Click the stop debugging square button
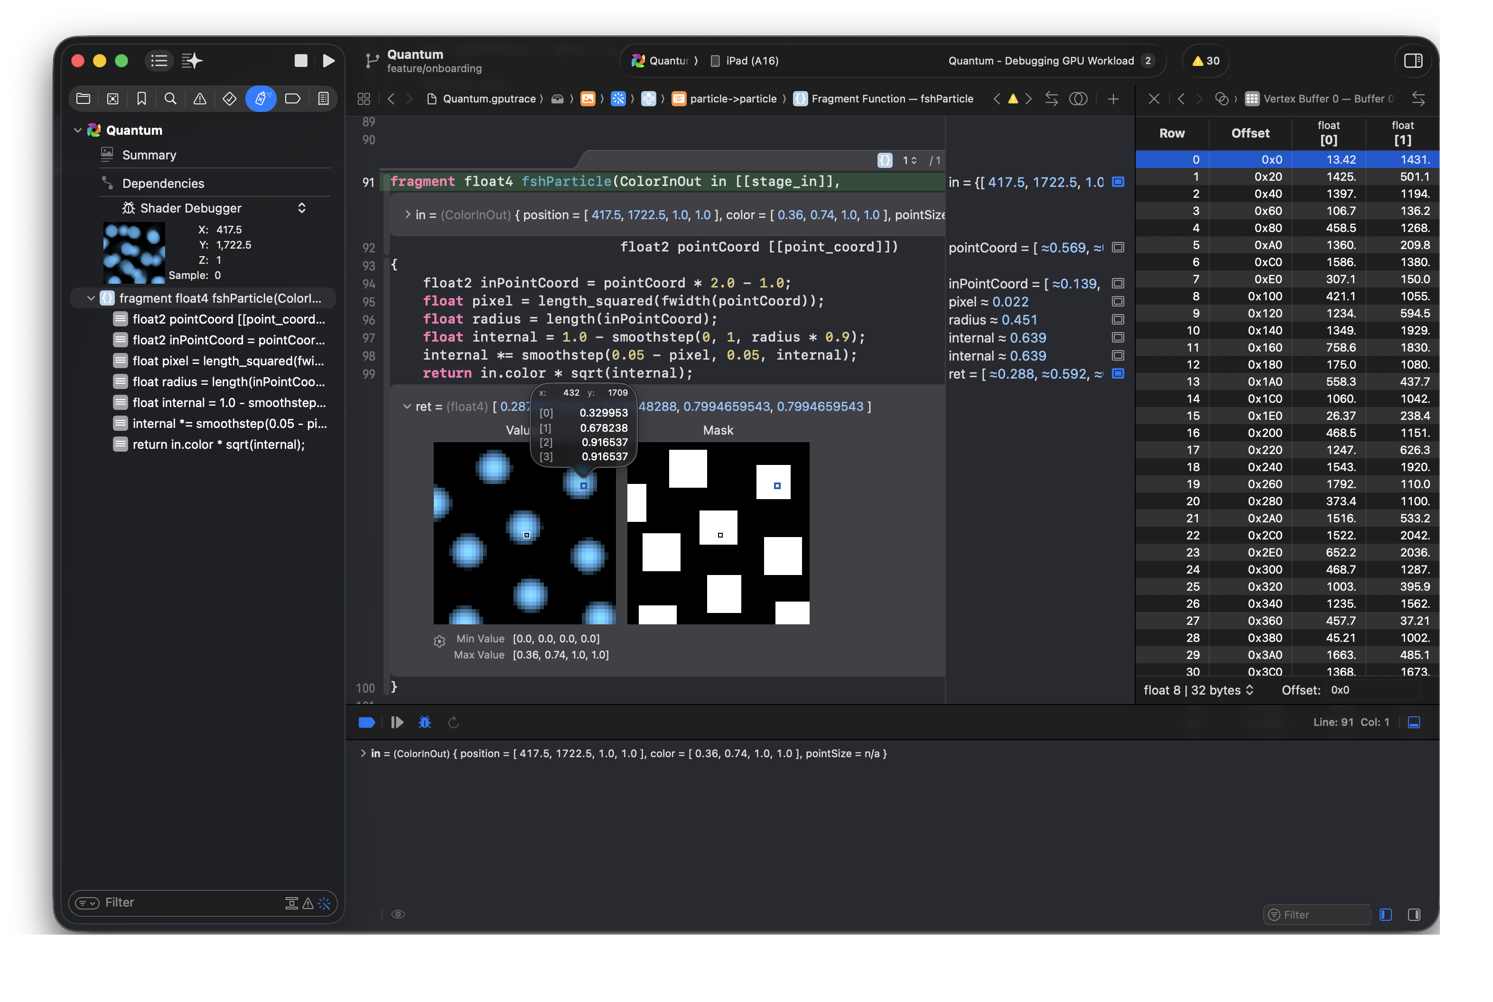Screen dimensions: 1493x1002 [x=300, y=61]
